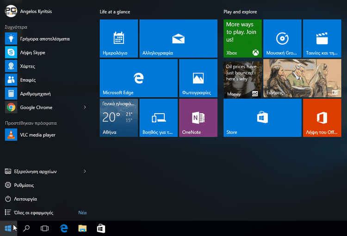The height and width of the screenshot is (236, 347).
Task: Click the Windows Start button
Action: [x=8, y=228]
